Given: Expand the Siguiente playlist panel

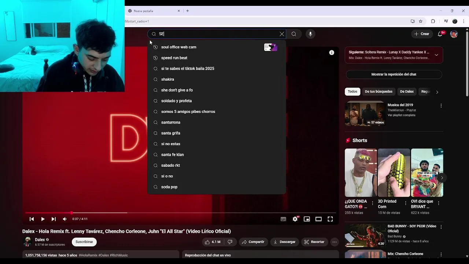Looking at the screenshot, I should click(436, 55).
